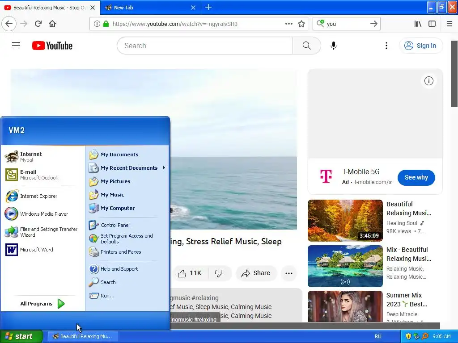The image size is (458, 343).
Task: Open Help and Support
Action: [127, 268]
